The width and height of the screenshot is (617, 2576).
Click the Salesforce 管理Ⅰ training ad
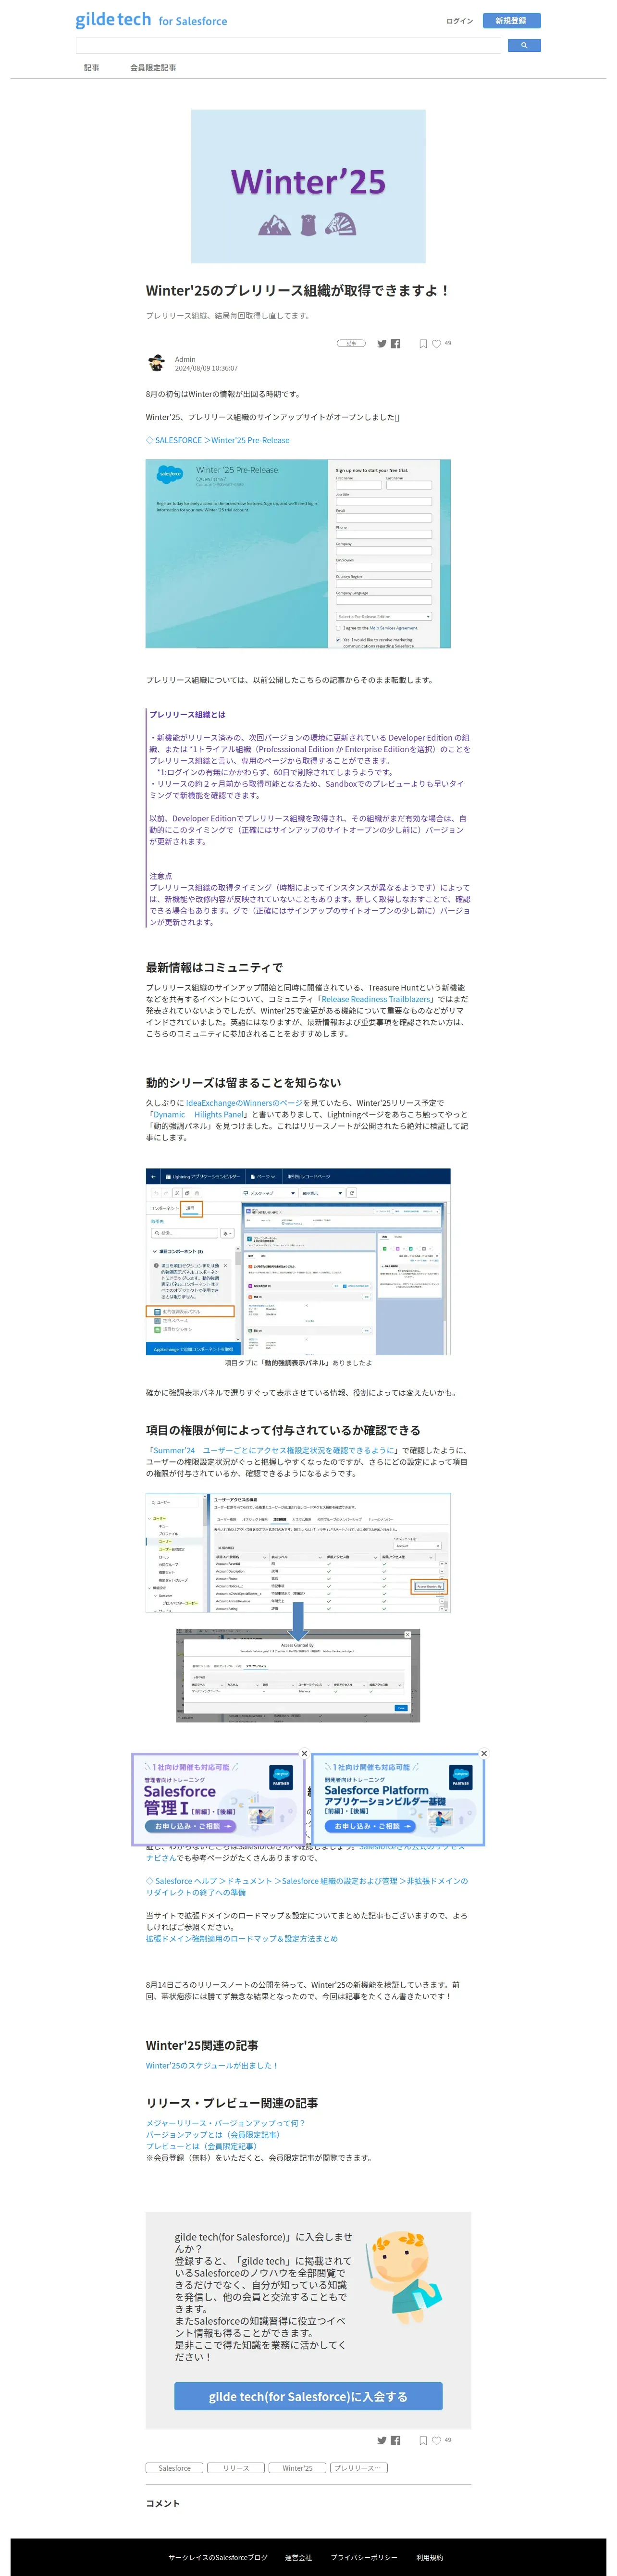coord(218,1799)
